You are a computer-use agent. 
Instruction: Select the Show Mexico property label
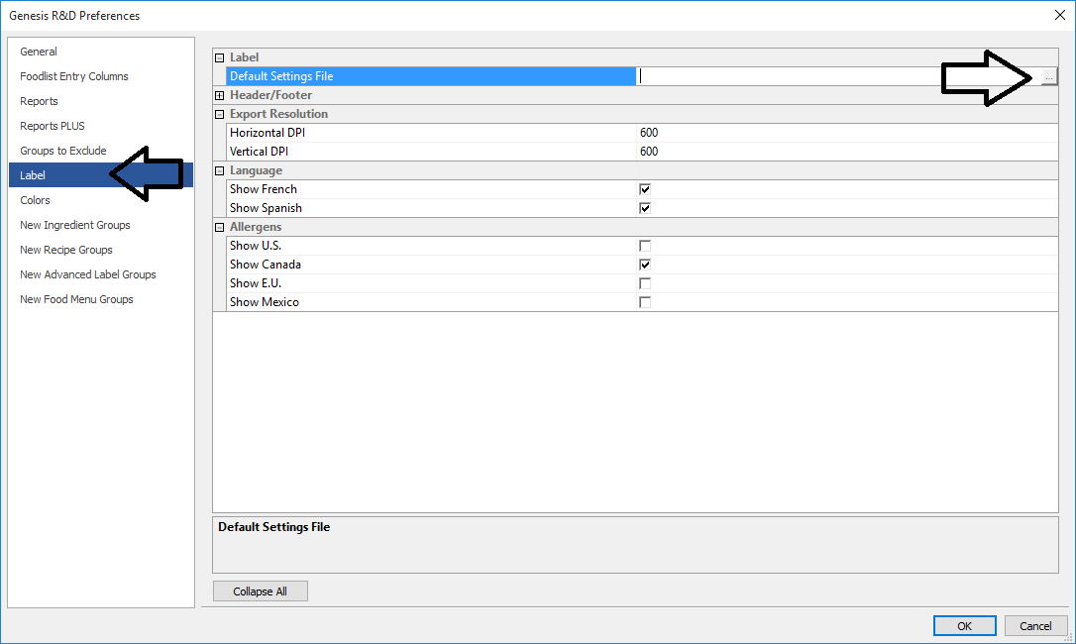(x=265, y=302)
